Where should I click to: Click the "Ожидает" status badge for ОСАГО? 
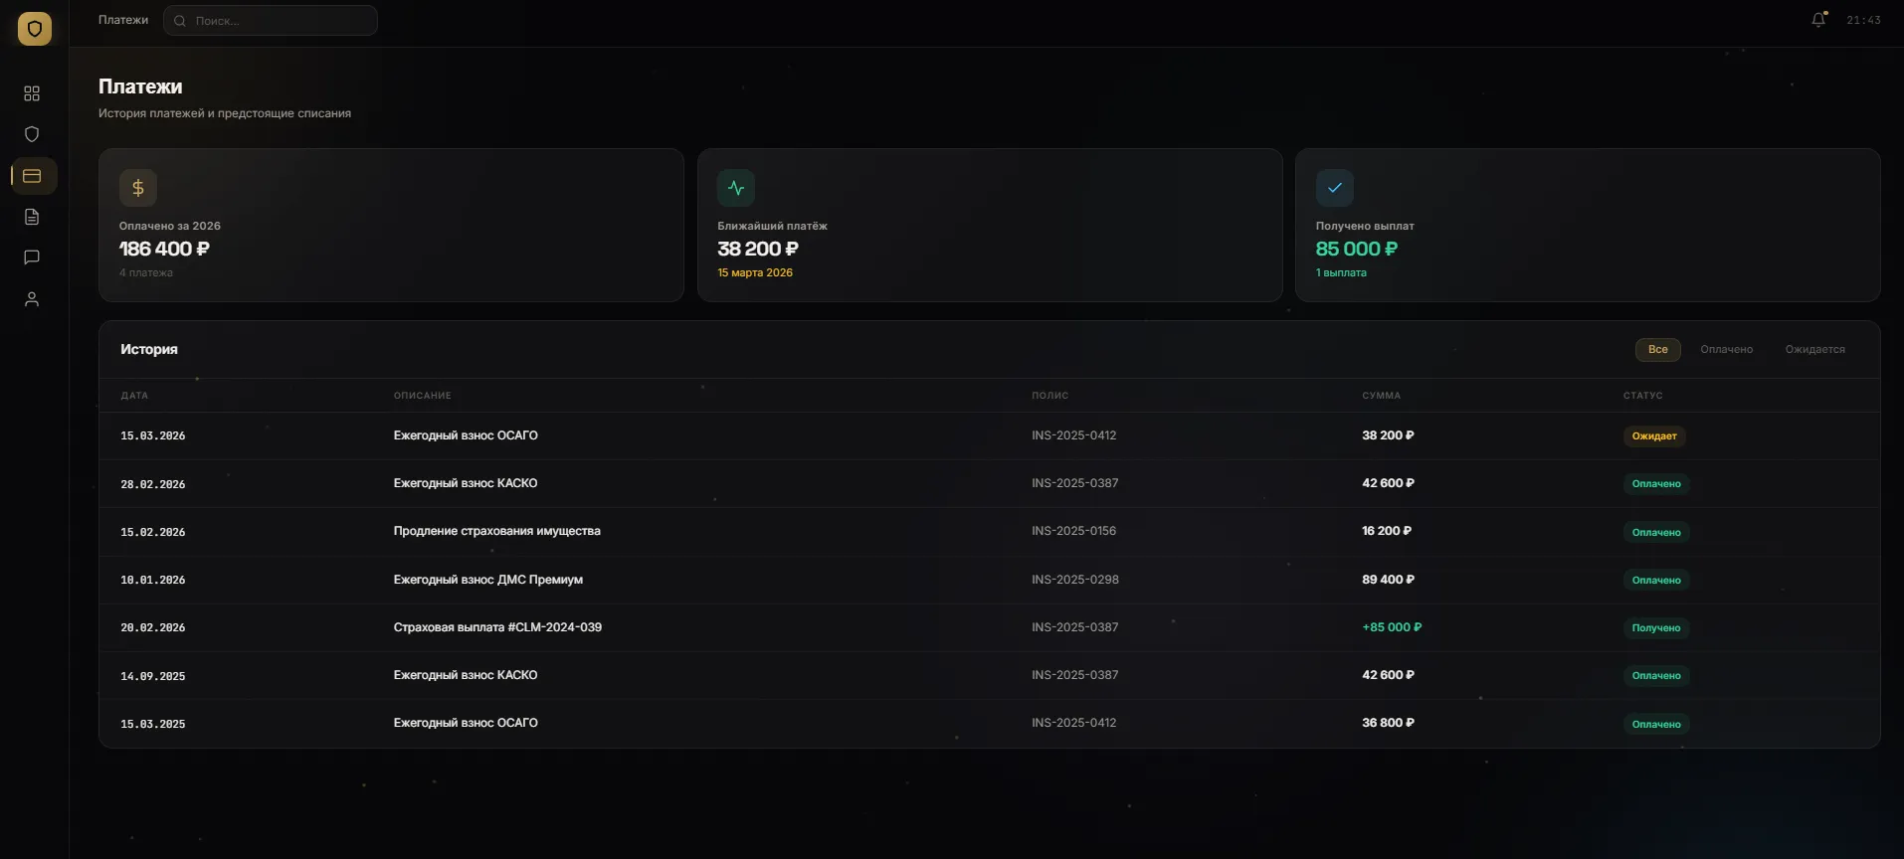click(x=1653, y=436)
